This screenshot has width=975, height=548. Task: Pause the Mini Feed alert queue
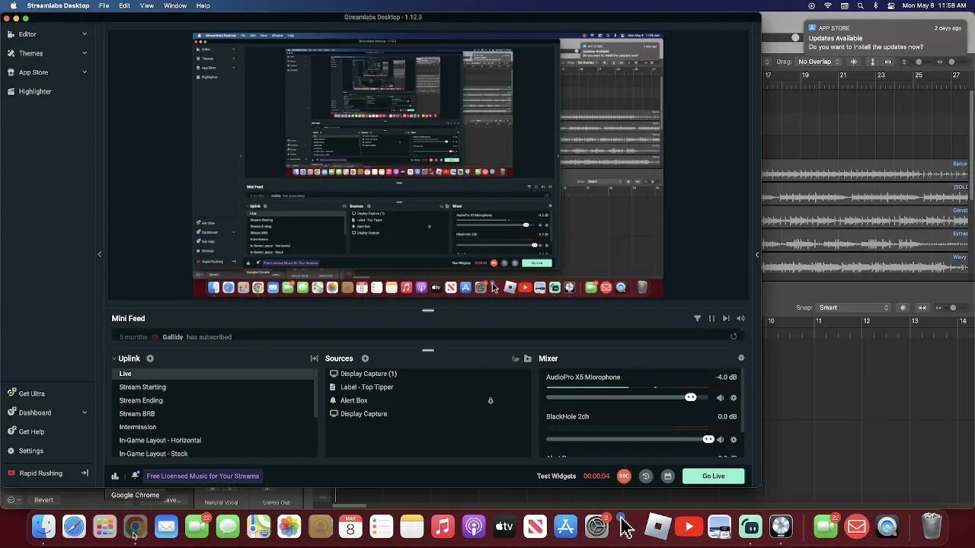pos(711,319)
